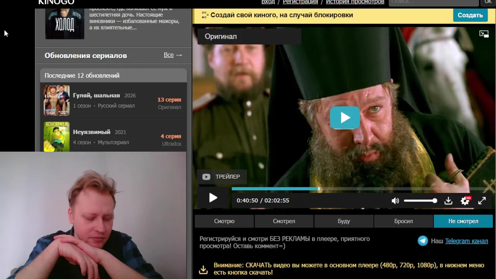This screenshot has height=279, width=496.
Task: Open the Вход link
Action: coord(268,2)
